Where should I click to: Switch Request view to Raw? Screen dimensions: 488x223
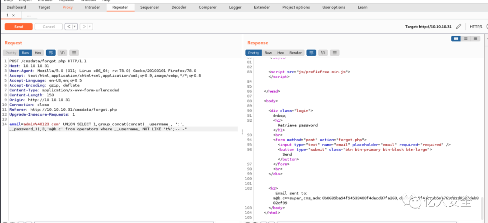[x=25, y=53]
